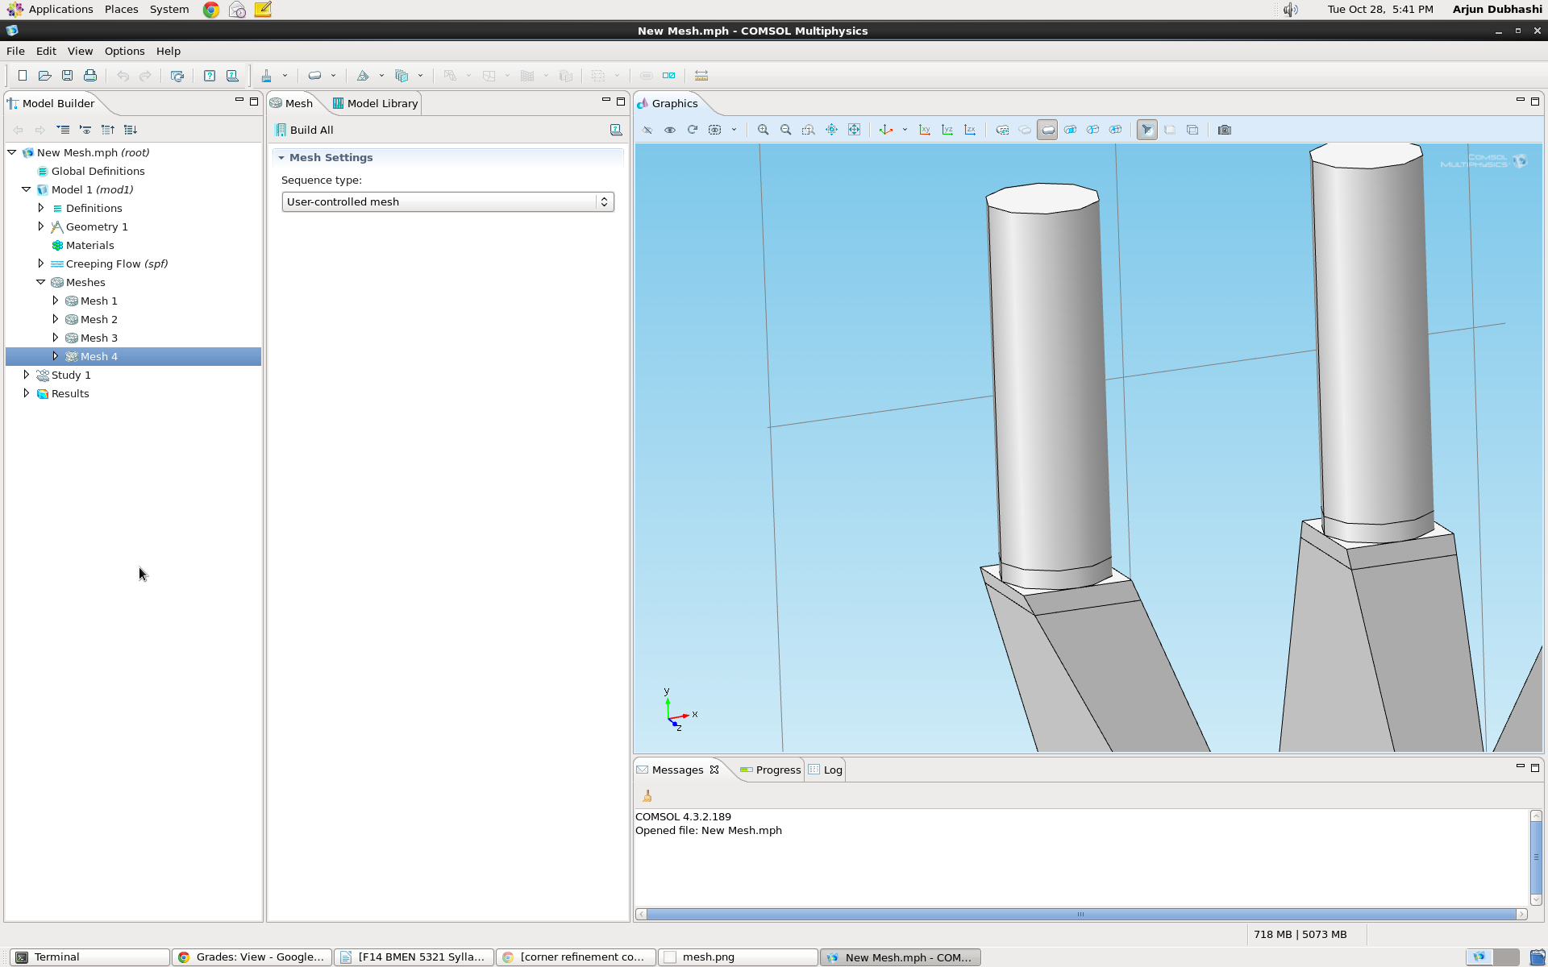Expand the Mesh 3 tree node

56,338
